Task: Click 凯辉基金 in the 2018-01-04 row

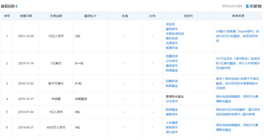Action: 172,109
